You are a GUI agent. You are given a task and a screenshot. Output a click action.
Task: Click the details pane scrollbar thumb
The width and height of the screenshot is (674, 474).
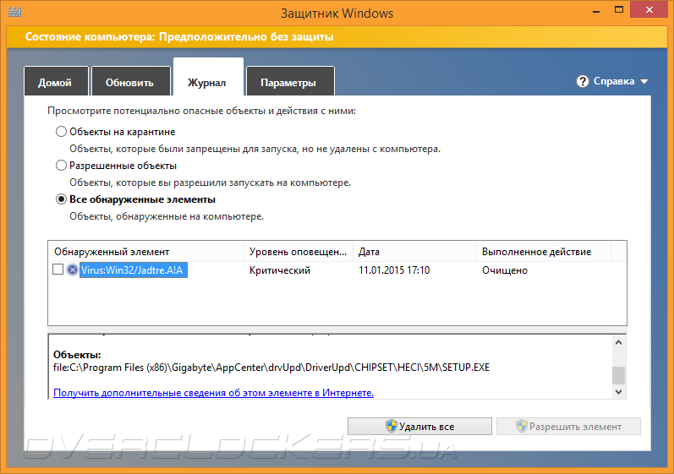(x=618, y=375)
